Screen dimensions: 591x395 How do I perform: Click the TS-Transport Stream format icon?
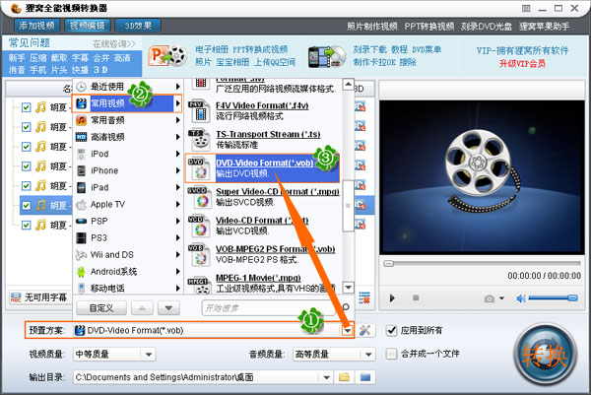[199, 140]
